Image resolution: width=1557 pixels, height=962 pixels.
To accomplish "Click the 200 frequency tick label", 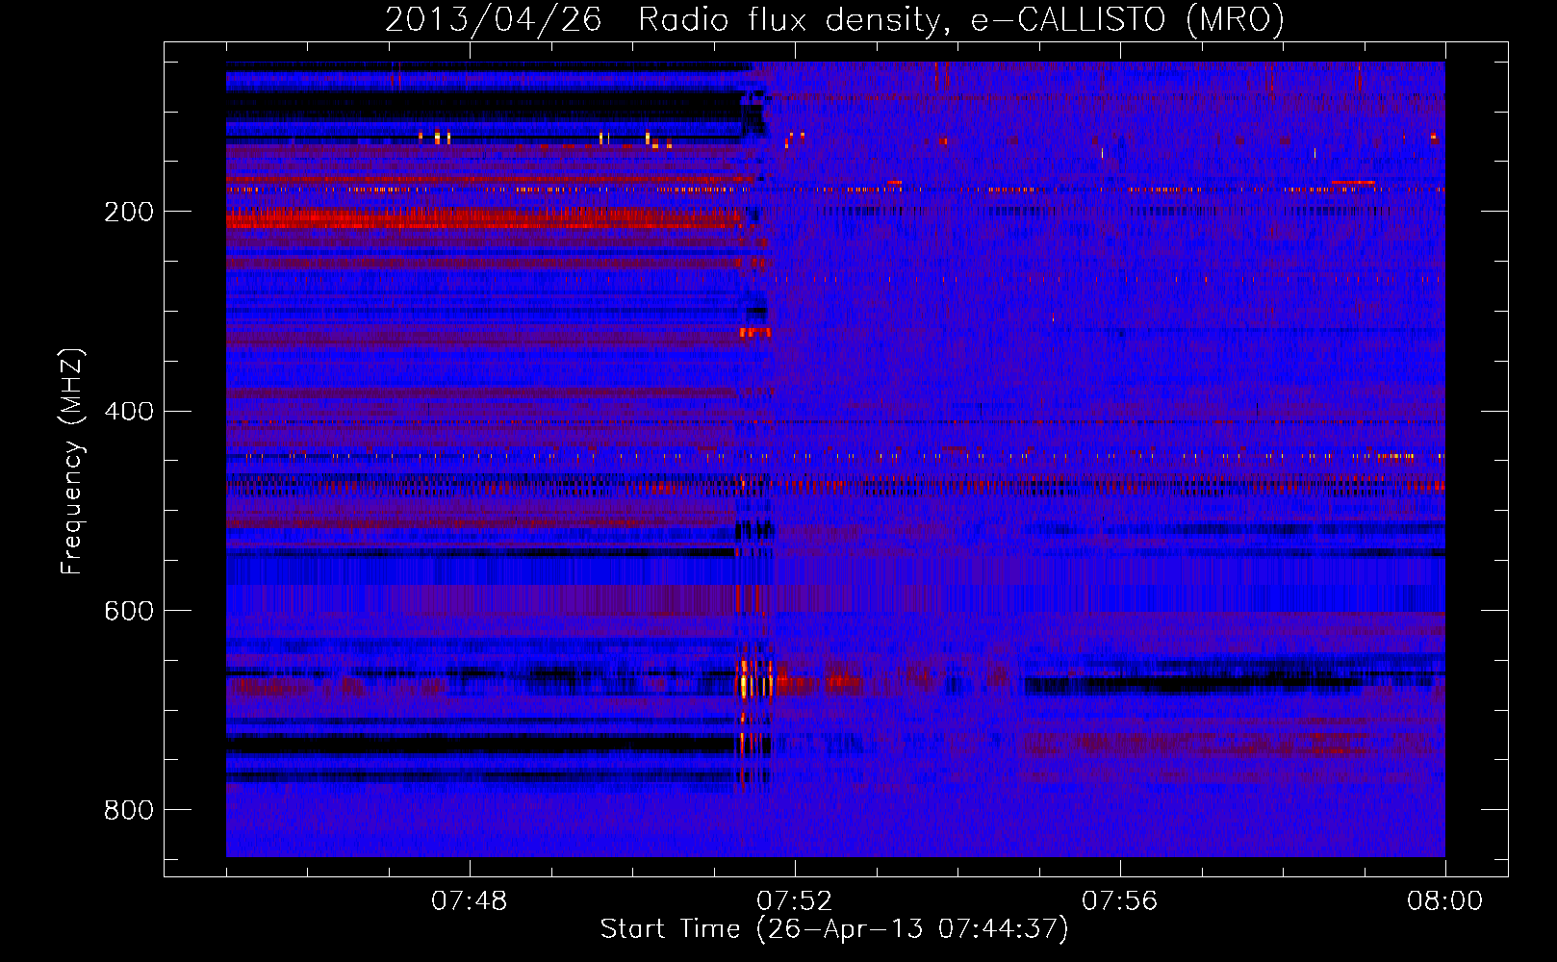I will click(129, 212).
